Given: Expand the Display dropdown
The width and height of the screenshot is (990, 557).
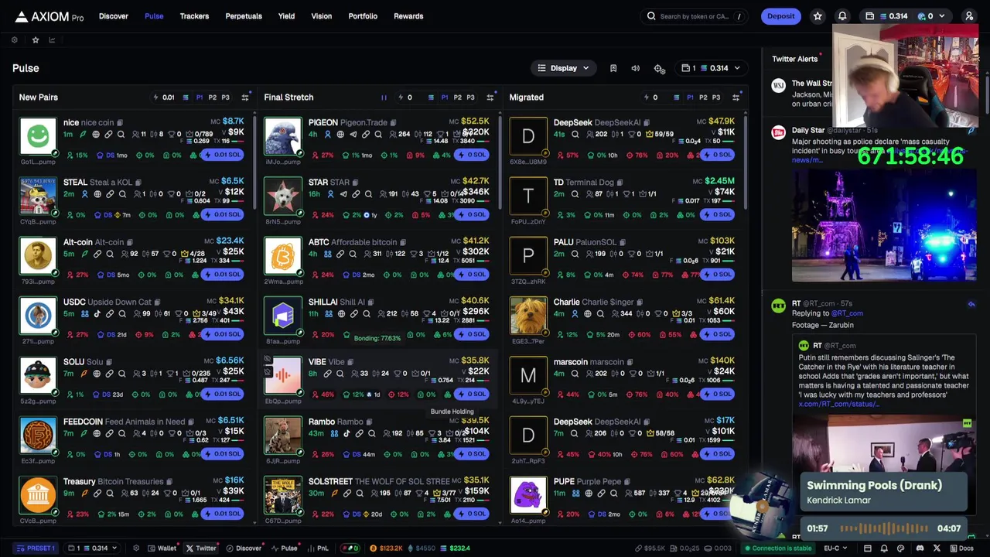Looking at the screenshot, I should (x=564, y=68).
